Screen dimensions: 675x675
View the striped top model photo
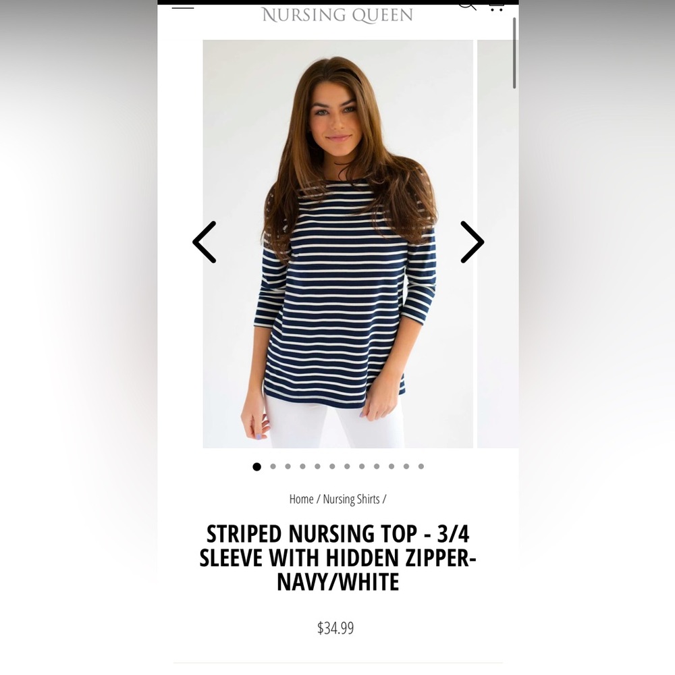(x=338, y=244)
